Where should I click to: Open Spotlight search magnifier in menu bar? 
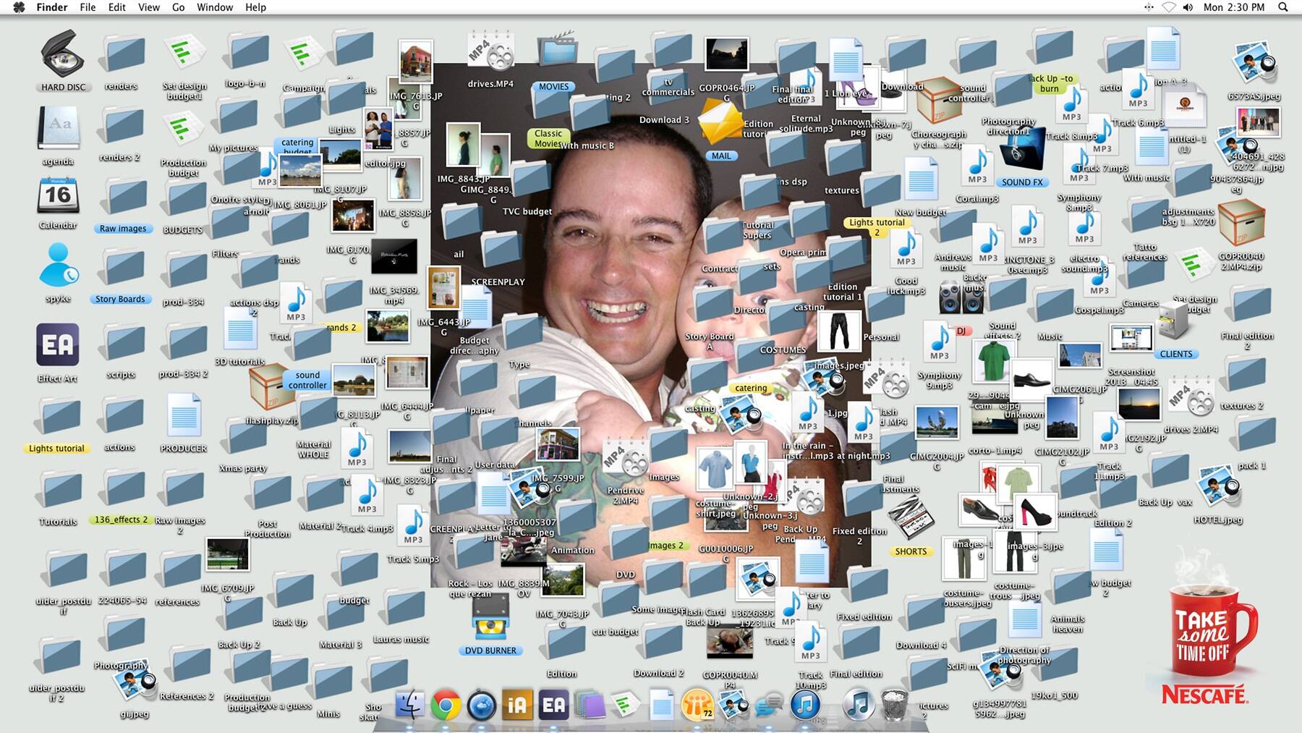pos(1283,7)
